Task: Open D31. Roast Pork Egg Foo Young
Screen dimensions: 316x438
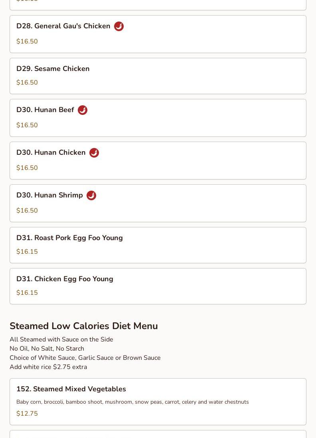Action: point(158,245)
